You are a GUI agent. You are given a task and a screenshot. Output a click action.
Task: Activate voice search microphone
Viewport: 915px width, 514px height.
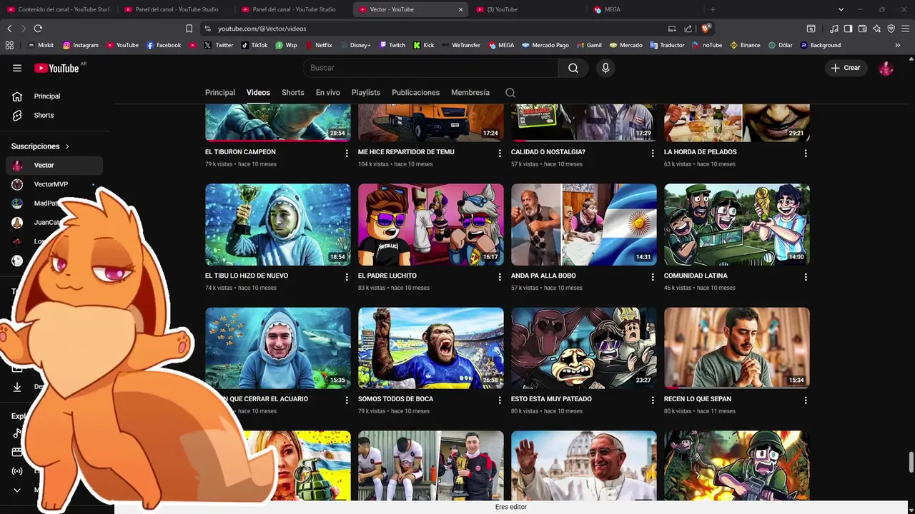pos(605,68)
